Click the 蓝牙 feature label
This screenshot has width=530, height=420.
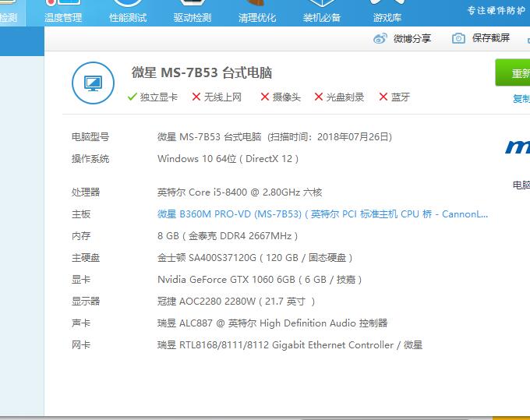pyautogui.click(x=400, y=97)
